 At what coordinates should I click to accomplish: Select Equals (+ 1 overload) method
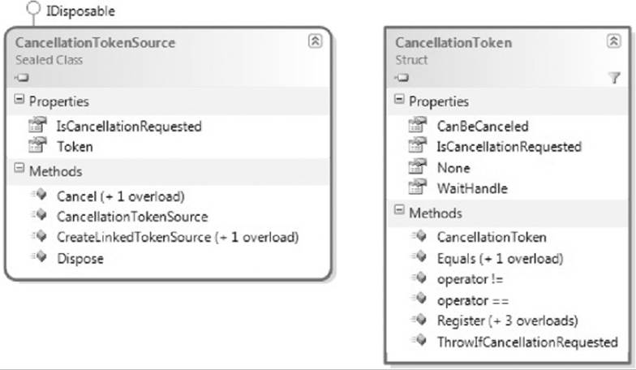(500, 258)
